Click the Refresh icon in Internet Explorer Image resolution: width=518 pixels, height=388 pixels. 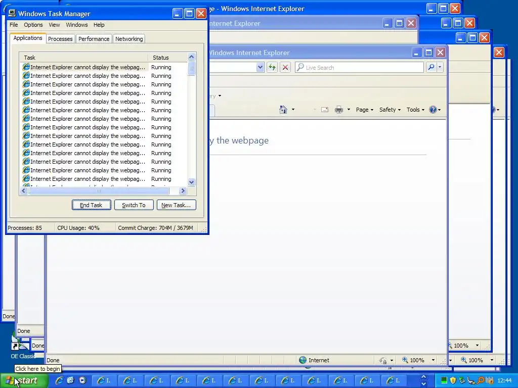pos(272,67)
